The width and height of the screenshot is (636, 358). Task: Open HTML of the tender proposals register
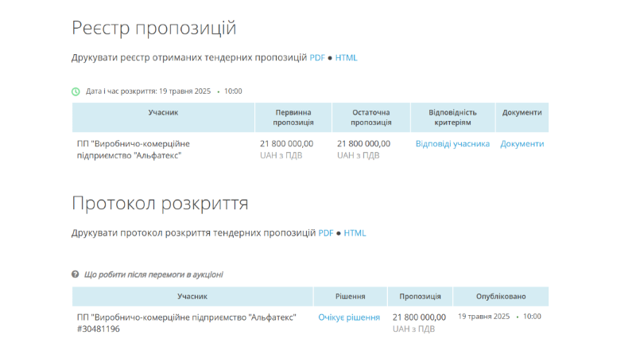(346, 57)
